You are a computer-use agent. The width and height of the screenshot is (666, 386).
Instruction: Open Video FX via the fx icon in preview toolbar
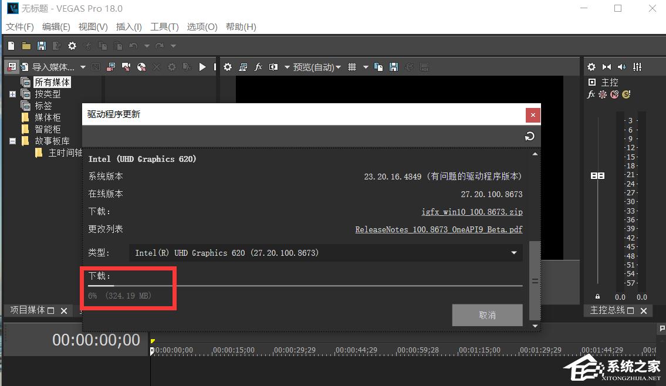(x=259, y=67)
